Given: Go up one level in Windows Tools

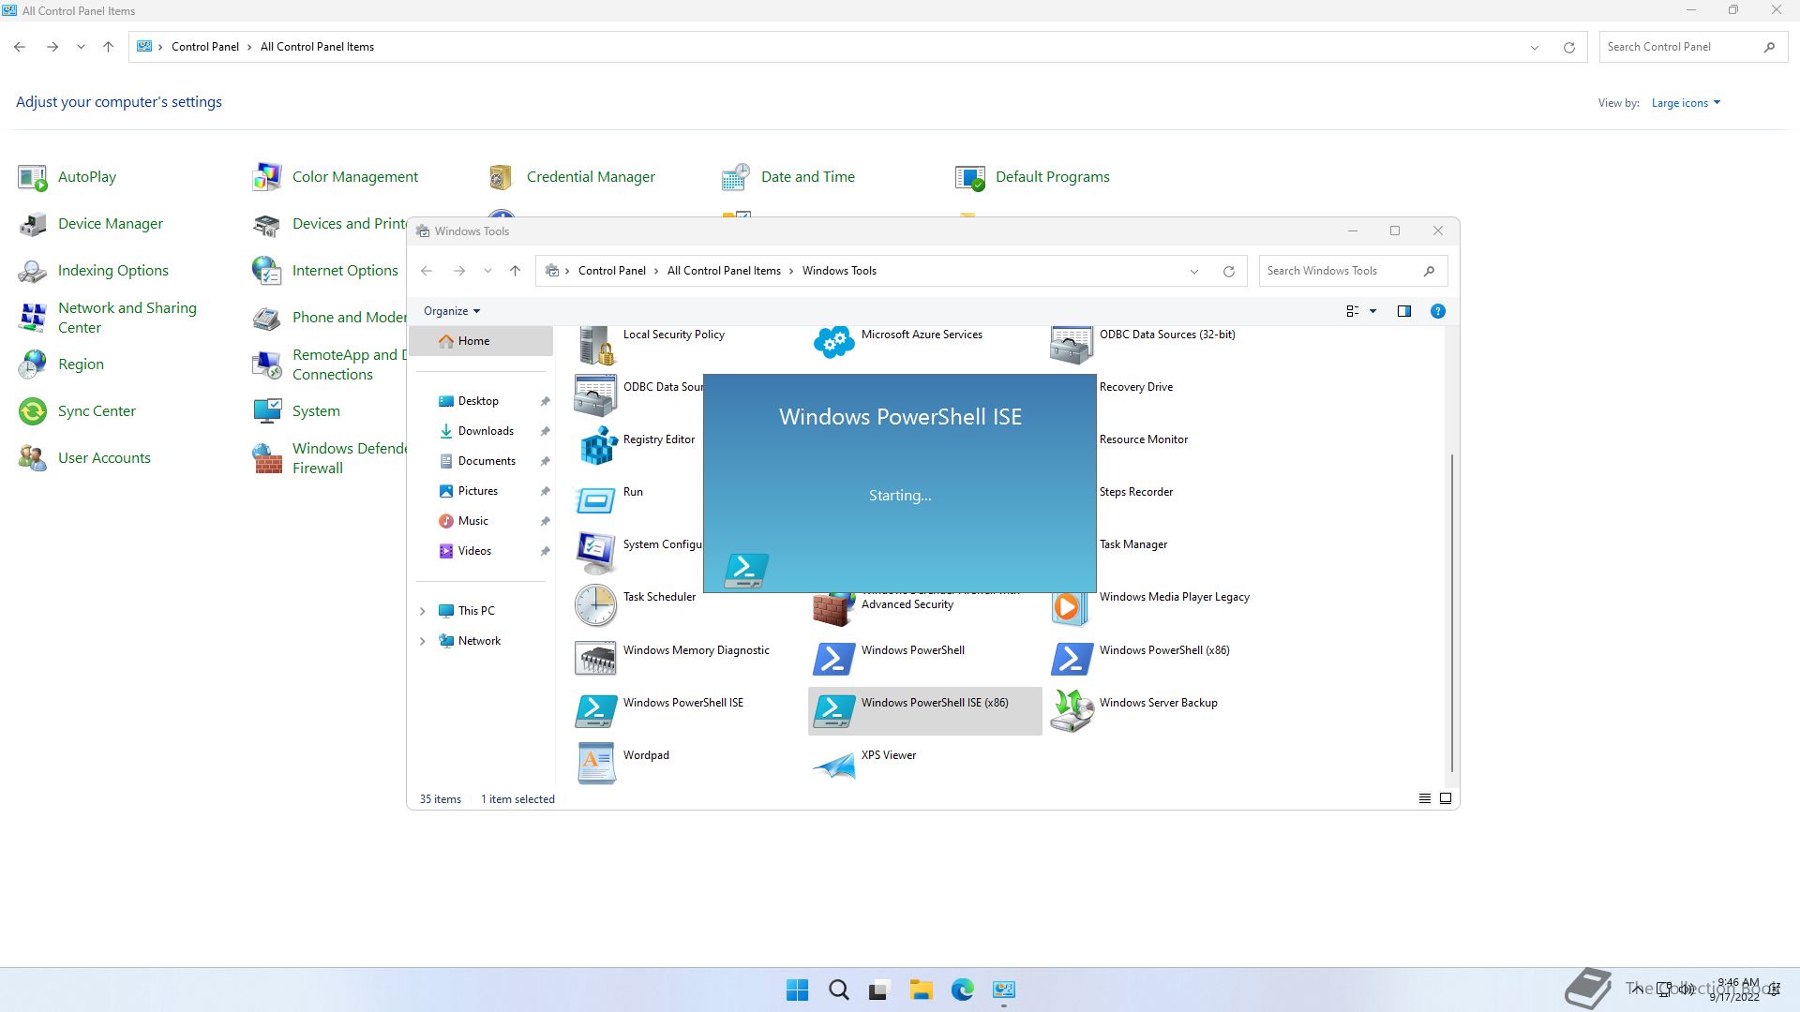Looking at the screenshot, I should [515, 271].
